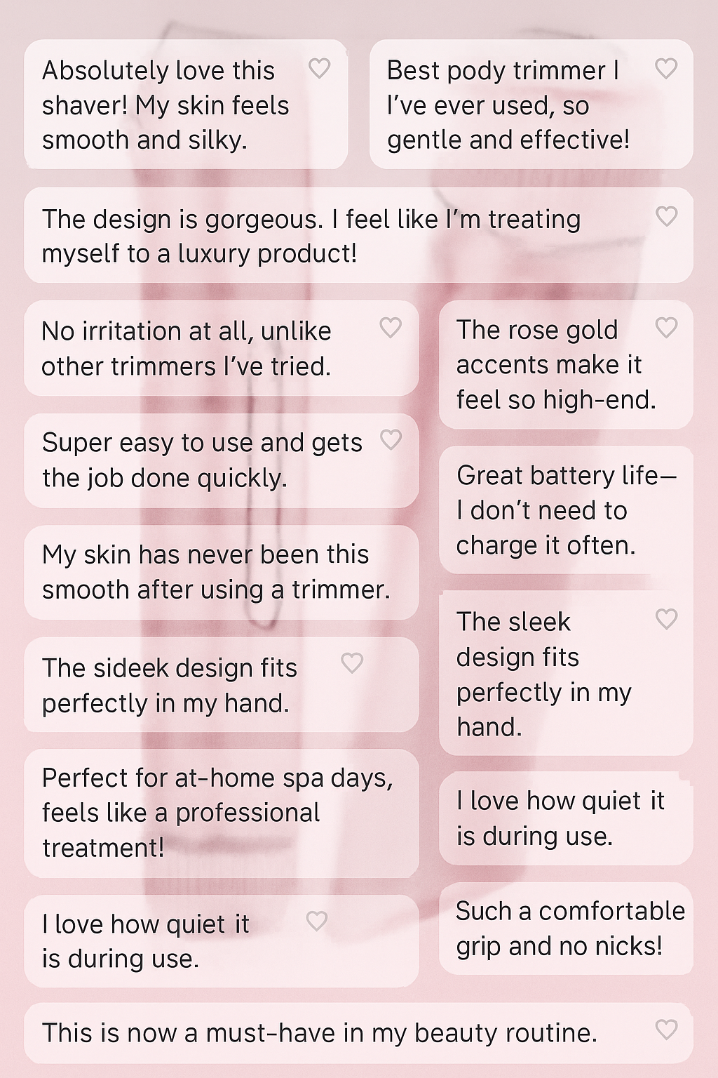Select "smooth and silky" review text

[144, 140]
